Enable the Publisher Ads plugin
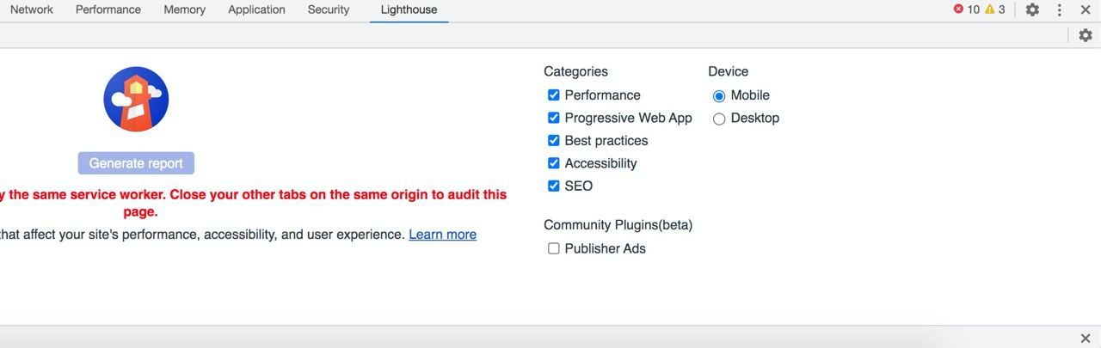This screenshot has height=348, width=1101. (554, 248)
